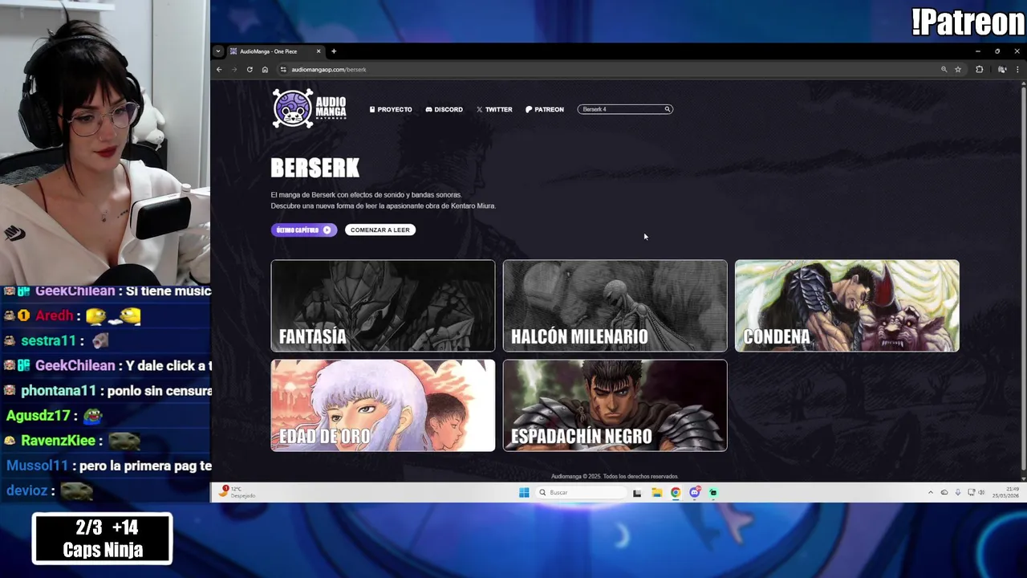Open the PROYECTO nav link
The image size is (1027, 578).
391,109
